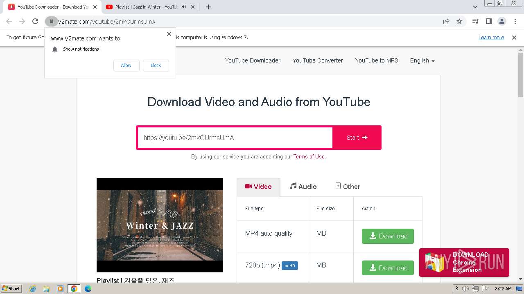The image size is (524, 294).
Task: Open YouTube Converter nav link
Action: click(318, 60)
